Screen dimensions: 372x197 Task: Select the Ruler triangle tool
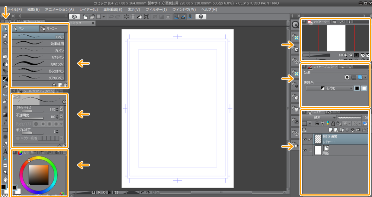[5, 159]
